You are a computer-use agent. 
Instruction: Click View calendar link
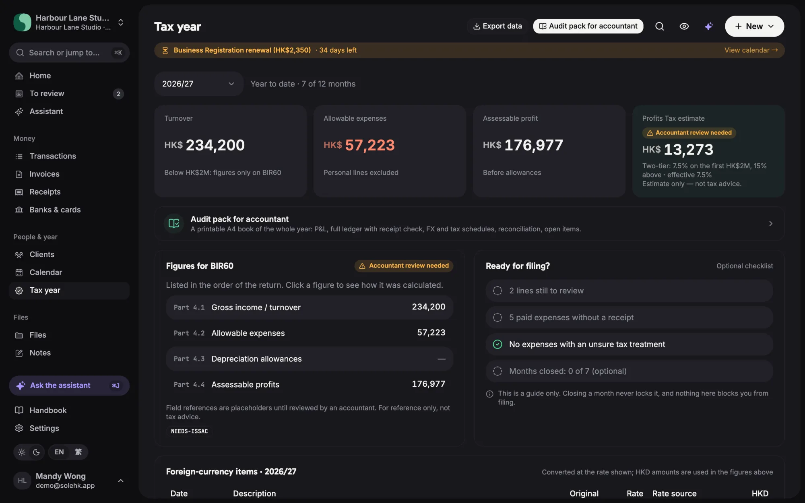pos(751,50)
